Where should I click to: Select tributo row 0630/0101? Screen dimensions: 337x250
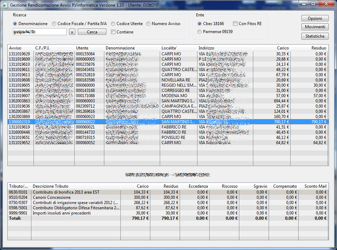coord(168,192)
